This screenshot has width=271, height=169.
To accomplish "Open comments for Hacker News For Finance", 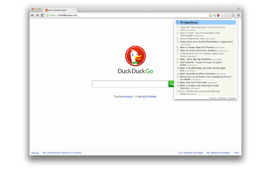I will click(220, 48).
